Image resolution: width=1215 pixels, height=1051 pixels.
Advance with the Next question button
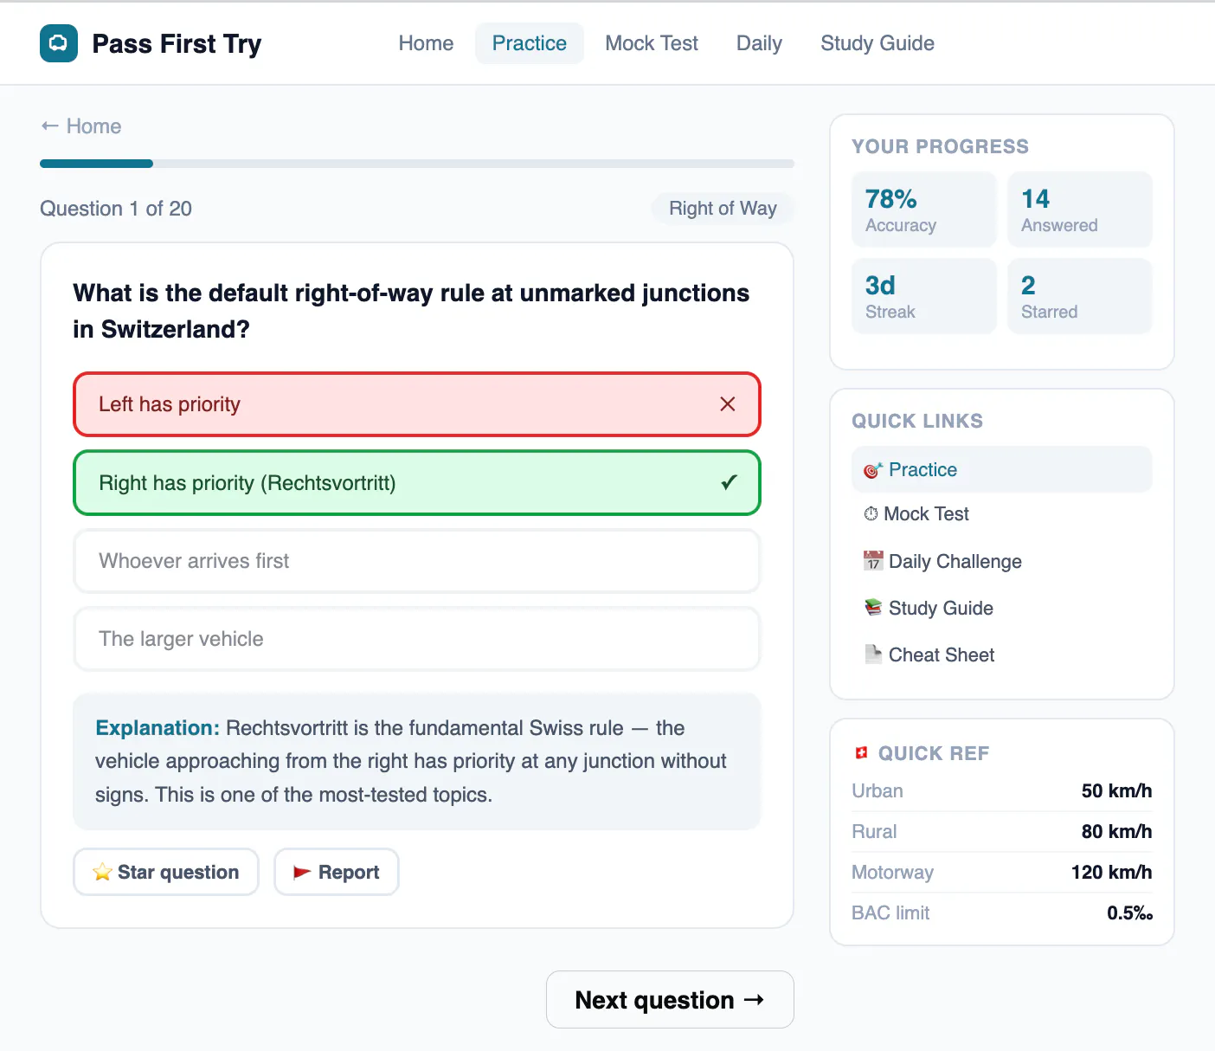(x=670, y=1000)
